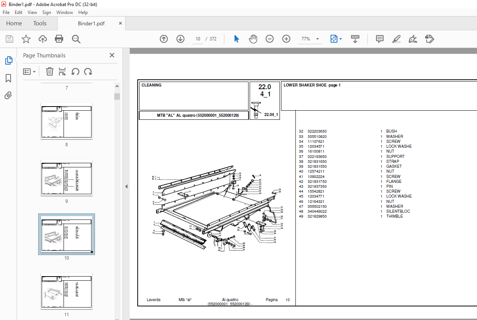Open the Sign menu
Image resolution: width=477 pixels, height=320 pixels.
[x=47, y=12]
